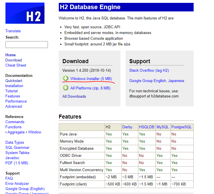Click the PostgreSQL column header link

(x=182, y=127)
